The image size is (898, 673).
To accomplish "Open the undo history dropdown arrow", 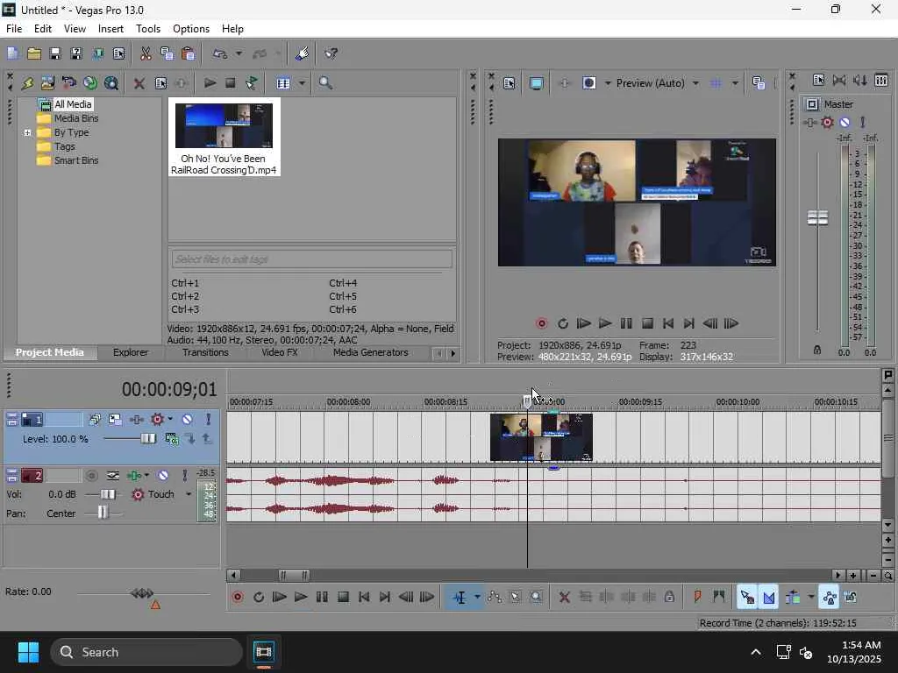I will coord(239,53).
